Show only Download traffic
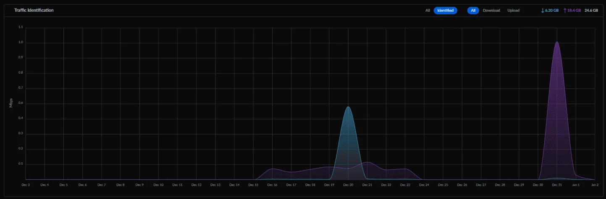 tap(491, 10)
